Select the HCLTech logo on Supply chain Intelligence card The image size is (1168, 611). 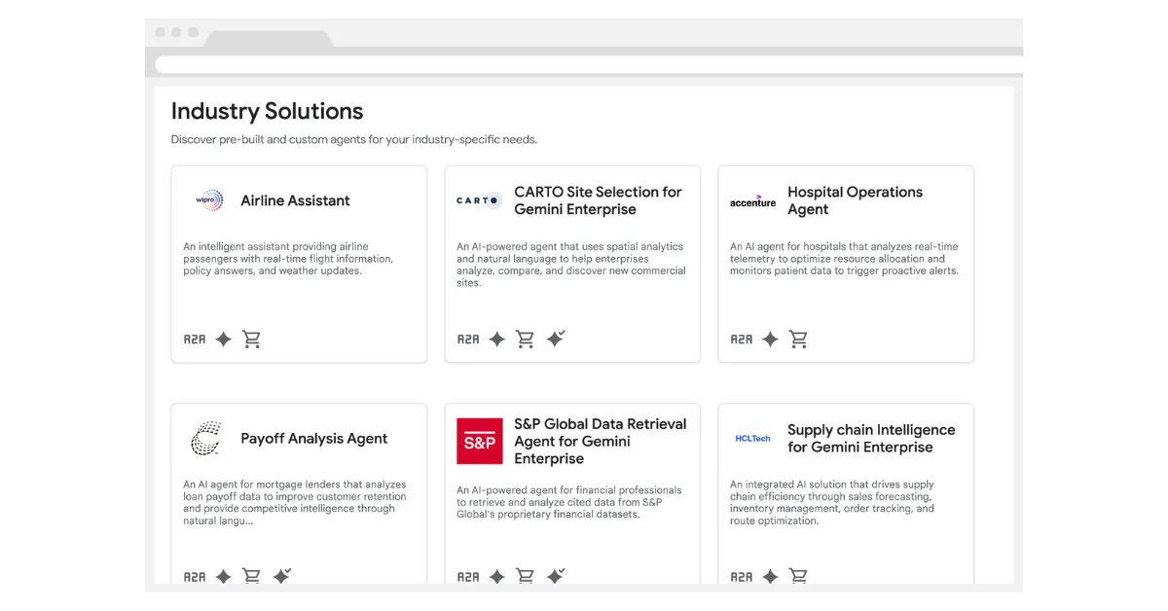coord(751,438)
